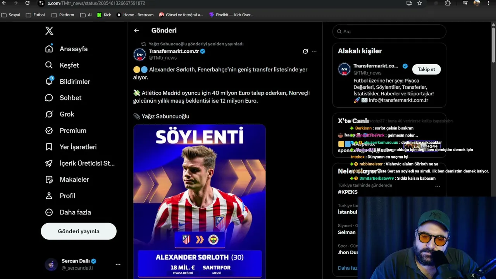Image resolution: width=496 pixels, height=279 pixels.
Task: Open the Sosyal bookmarks folder
Action: point(10,15)
